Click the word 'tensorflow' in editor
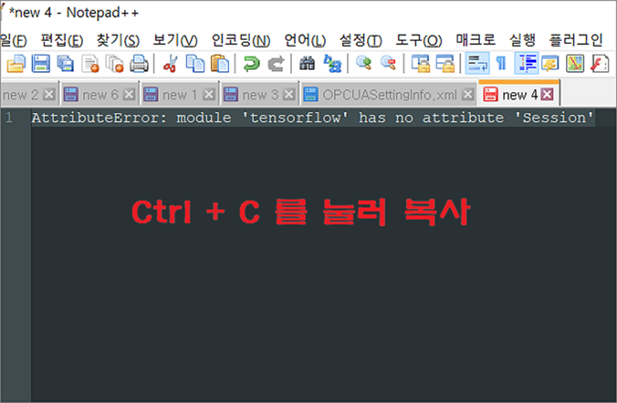This screenshot has width=617, height=403. pyautogui.click(x=295, y=118)
